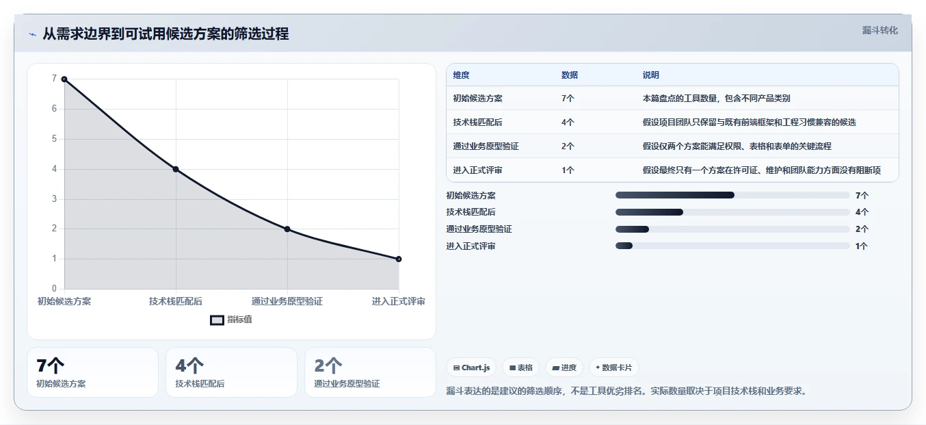Click the 技术栈匹配后 progress bar
The height and width of the screenshot is (425, 926).
coord(732,212)
